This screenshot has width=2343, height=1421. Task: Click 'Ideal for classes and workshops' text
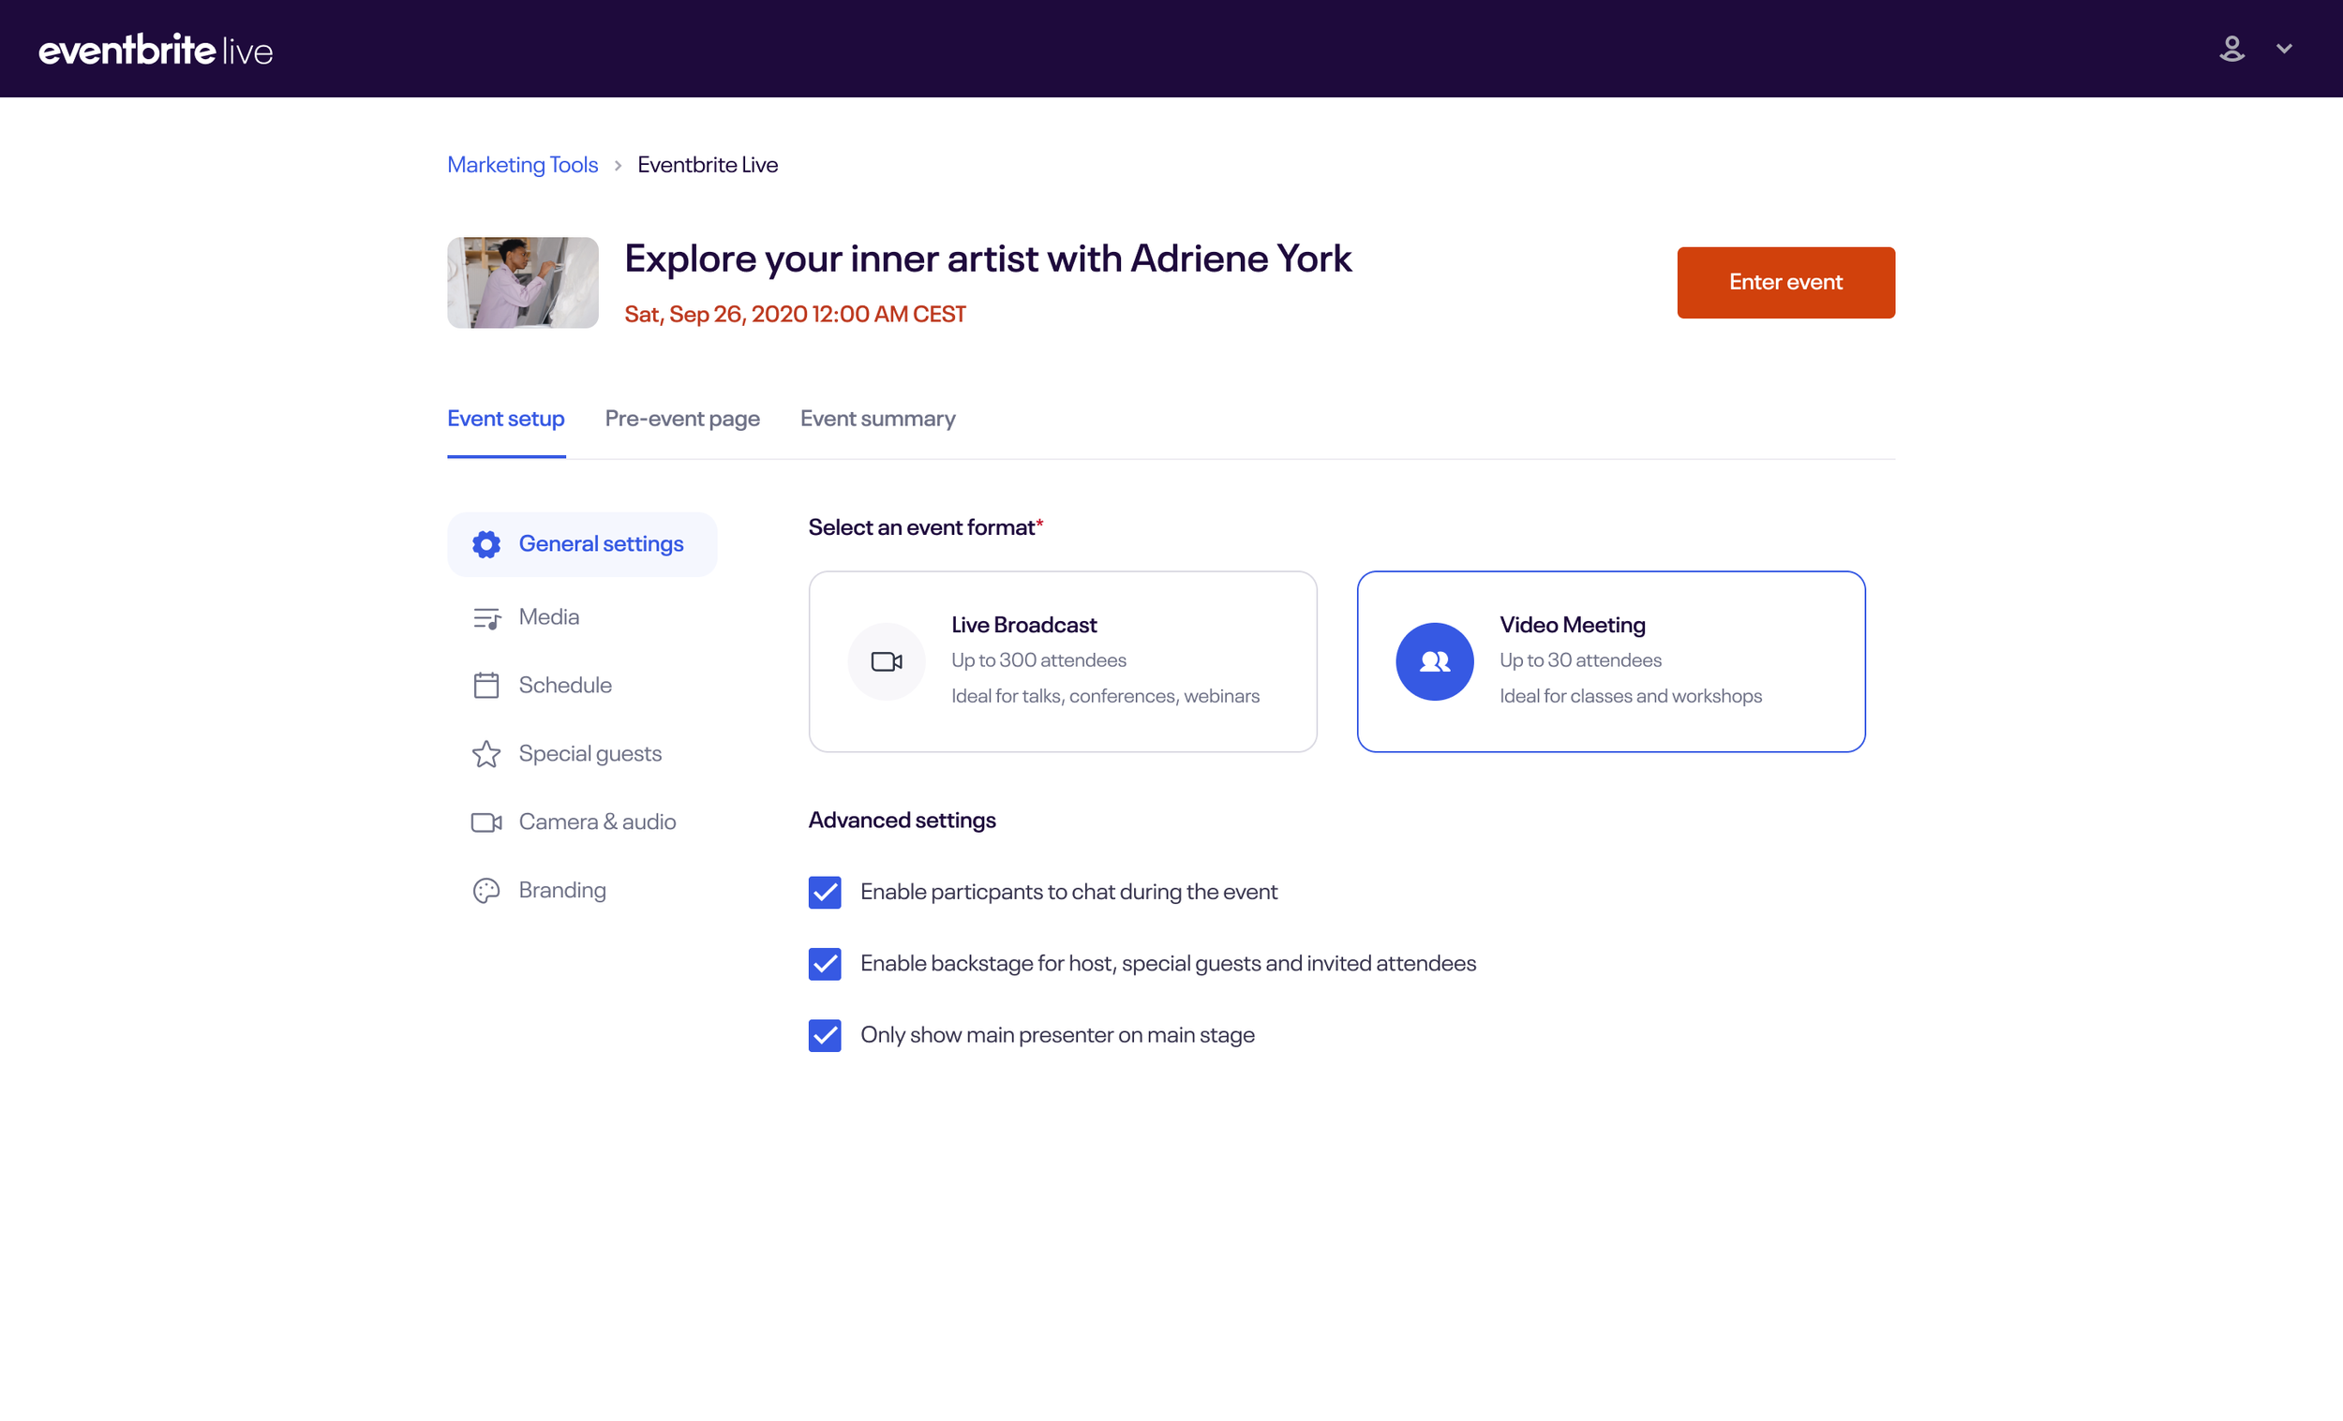1631,696
